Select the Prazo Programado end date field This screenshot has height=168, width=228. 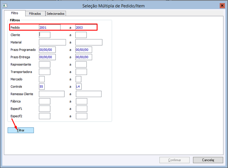tap(84, 50)
